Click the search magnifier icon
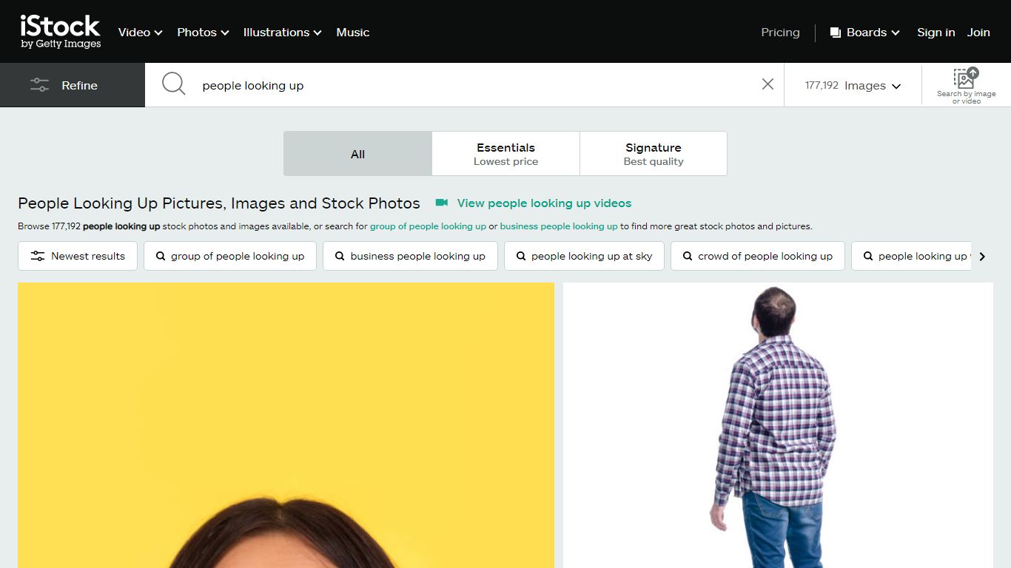This screenshot has width=1011, height=568. [x=174, y=84]
